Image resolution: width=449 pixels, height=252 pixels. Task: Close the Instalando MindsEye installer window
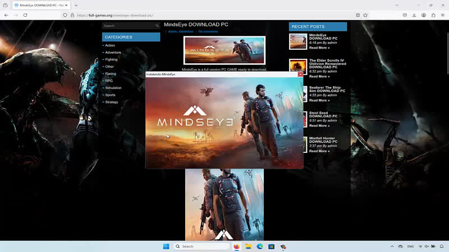[x=300, y=74]
